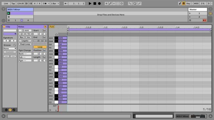The height and width of the screenshot is (120, 214).
Task: Open the Groove None dropdown
Action: coord(10,48)
